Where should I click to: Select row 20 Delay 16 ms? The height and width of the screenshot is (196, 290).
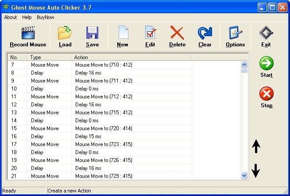click(x=100, y=168)
